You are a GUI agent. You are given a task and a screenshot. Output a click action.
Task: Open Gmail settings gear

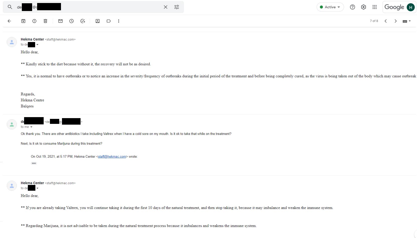[364, 7]
